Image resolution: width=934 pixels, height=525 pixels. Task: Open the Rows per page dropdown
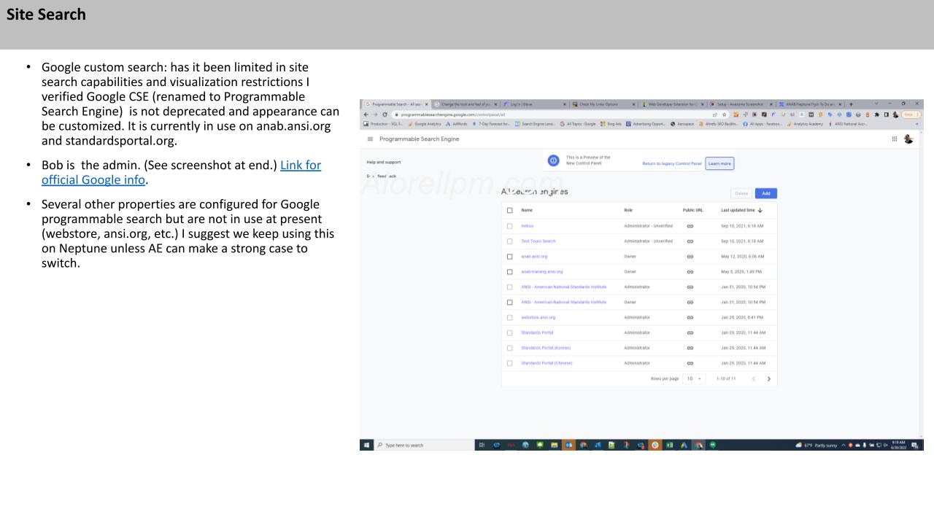coord(694,378)
